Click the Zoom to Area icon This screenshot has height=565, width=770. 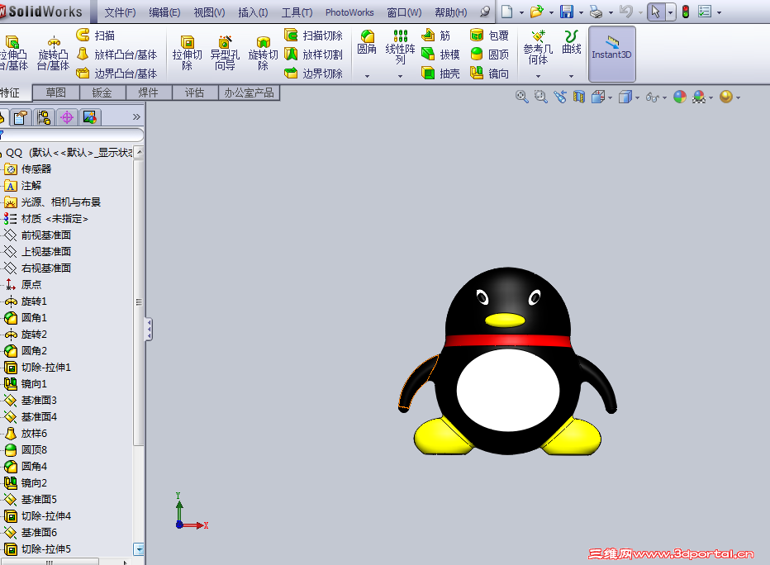pos(540,97)
